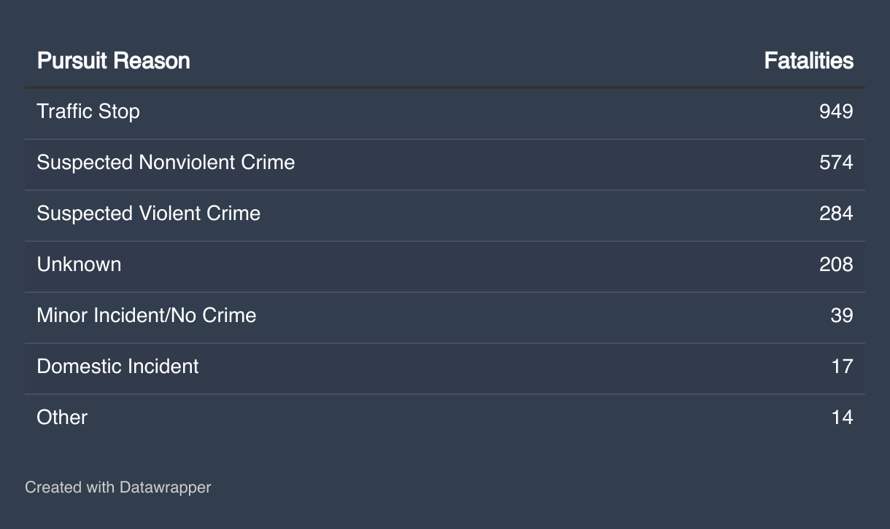The height and width of the screenshot is (529, 890).
Task: Click the 39 fatalities value
Action: pyautogui.click(x=842, y=315)
